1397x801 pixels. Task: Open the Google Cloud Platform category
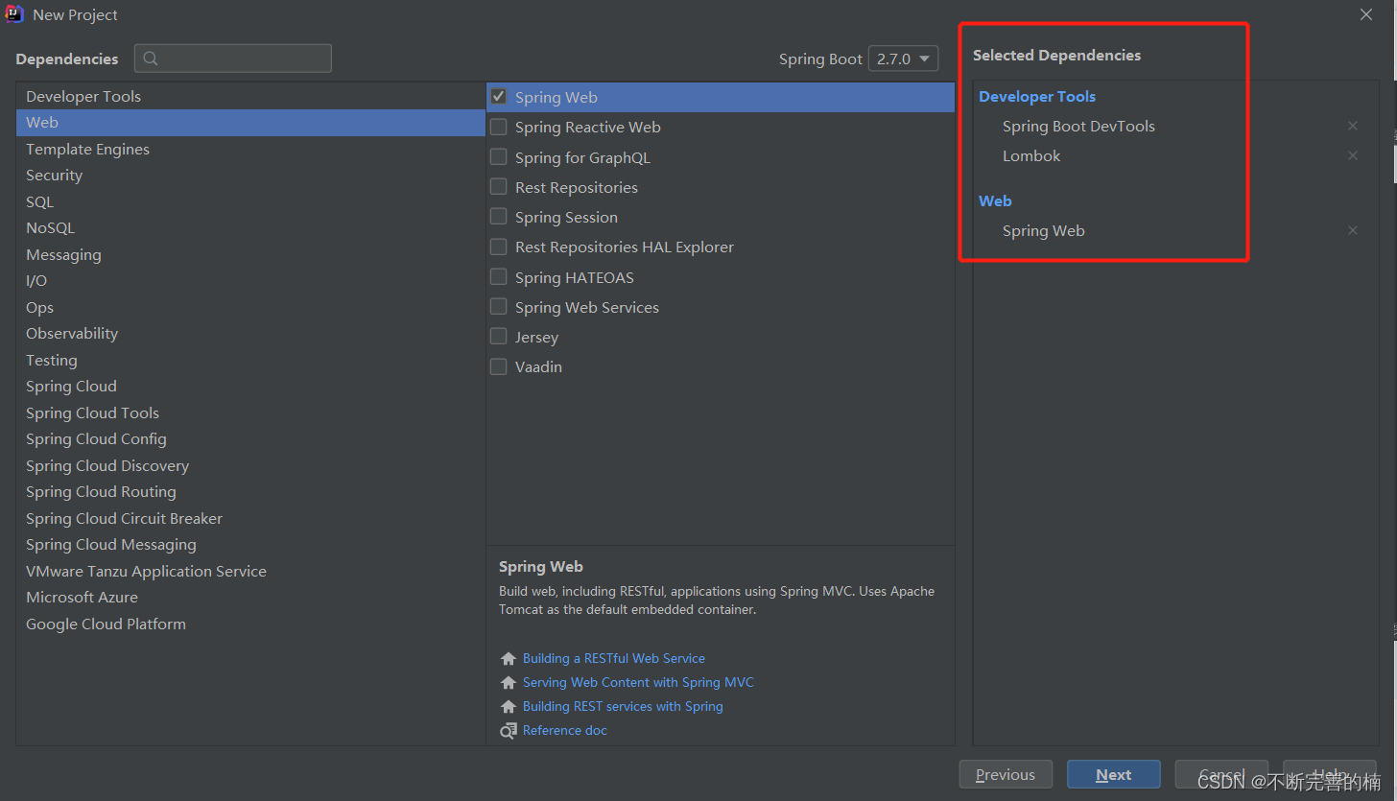point(250,624)
